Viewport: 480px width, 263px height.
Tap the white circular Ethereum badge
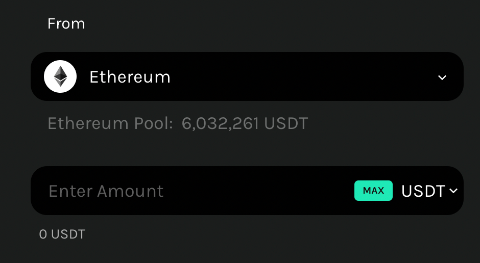click(x=60, y=76)
